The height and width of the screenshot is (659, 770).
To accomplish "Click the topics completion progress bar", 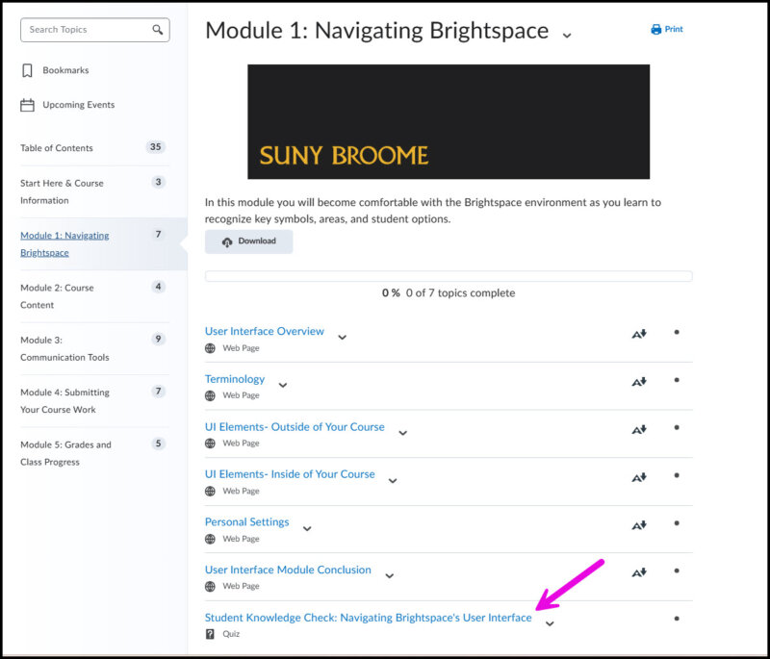I will point(448,276).
